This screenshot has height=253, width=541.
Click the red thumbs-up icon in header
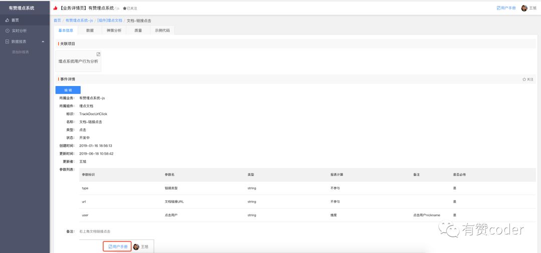coord(56,8)
